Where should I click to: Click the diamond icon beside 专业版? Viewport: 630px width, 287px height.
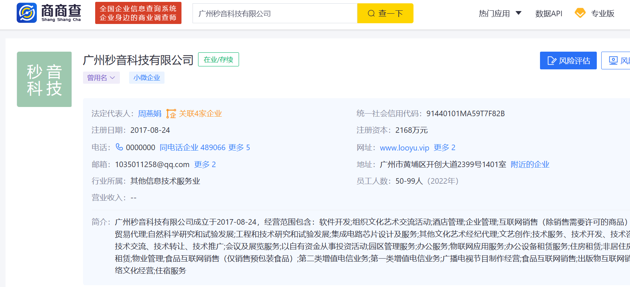(x=580, y=13)
